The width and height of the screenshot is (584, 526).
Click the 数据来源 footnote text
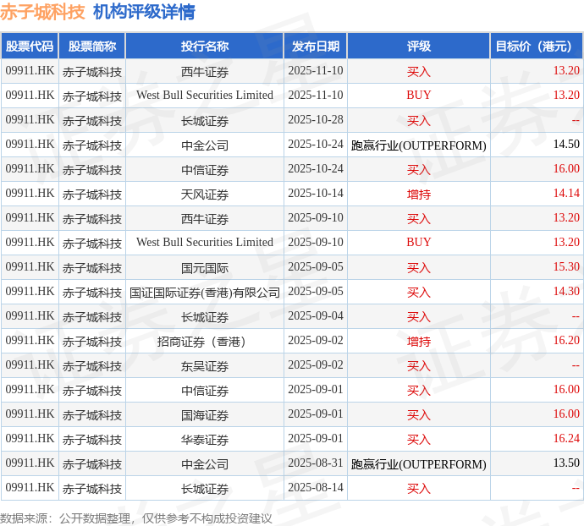coord(136,518)
